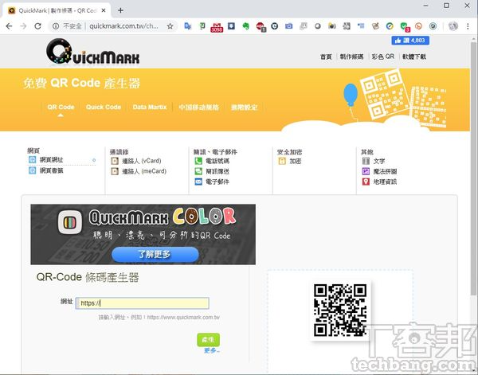Viewport: 478px width, 375px height.
Task: Click the not-secure site info icon
Action: [x=56, y=26]
